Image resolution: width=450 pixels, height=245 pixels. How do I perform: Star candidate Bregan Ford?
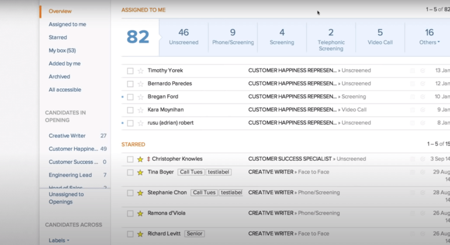(141, 97)
